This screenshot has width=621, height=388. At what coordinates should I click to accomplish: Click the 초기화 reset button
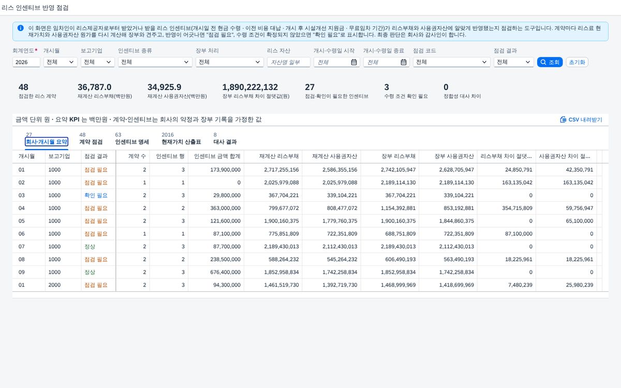tap(577, 62)
